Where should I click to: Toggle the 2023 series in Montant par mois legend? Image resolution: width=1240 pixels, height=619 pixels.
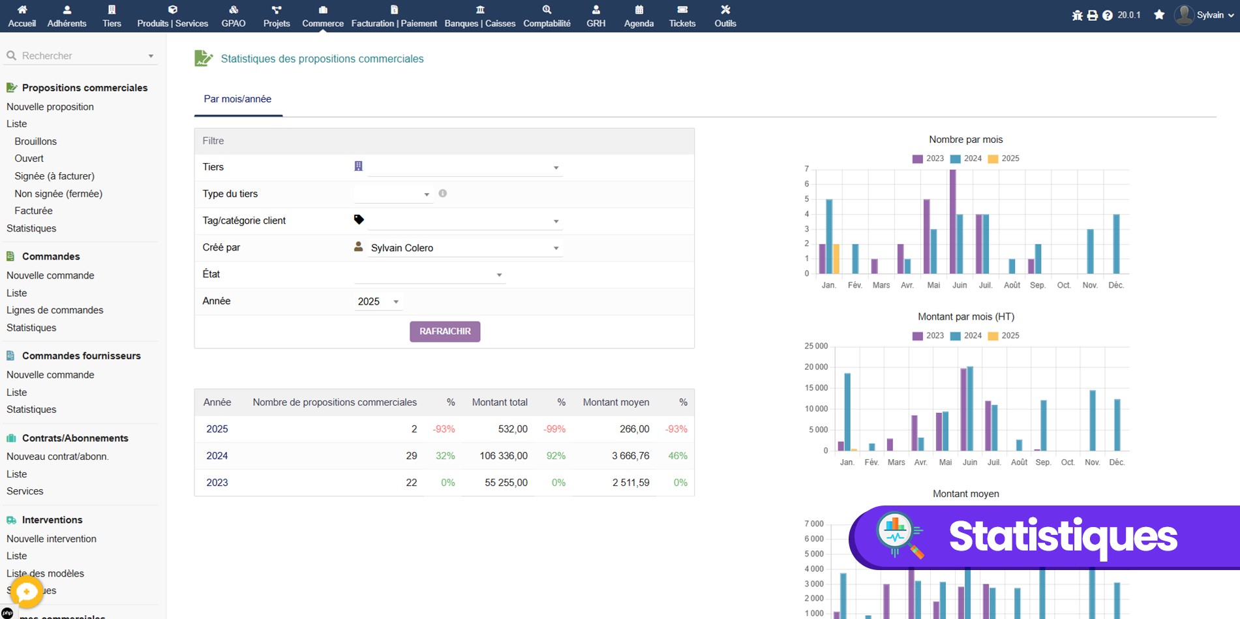(x=928, y=336)
